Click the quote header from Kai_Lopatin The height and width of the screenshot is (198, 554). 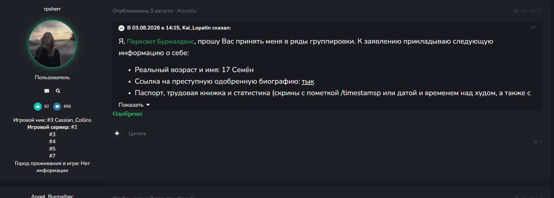(x=179, y=28)
